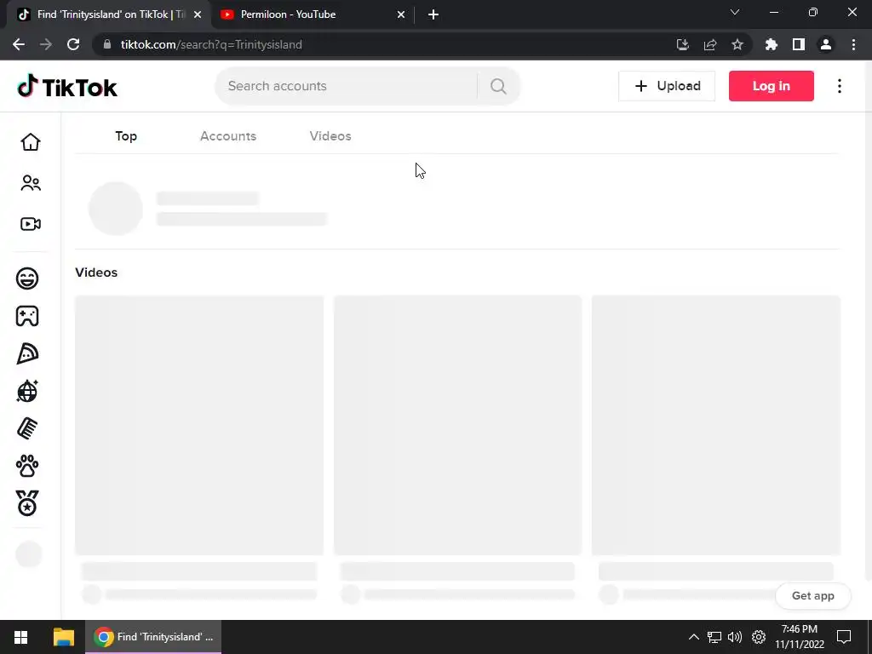
Task: Open the Chrome profile avatar icon
Action: click(826, 44)
